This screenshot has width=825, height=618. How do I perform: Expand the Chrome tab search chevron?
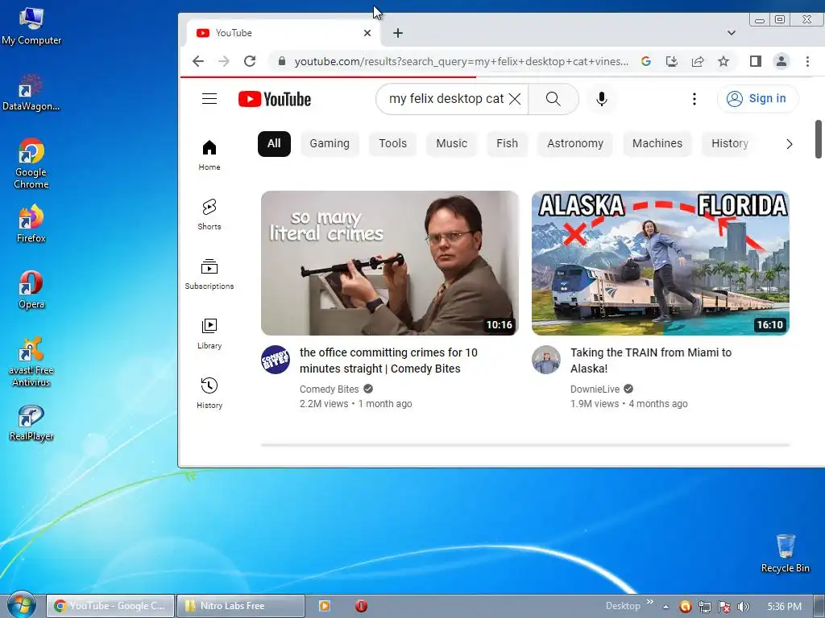[x=732, y=32]
